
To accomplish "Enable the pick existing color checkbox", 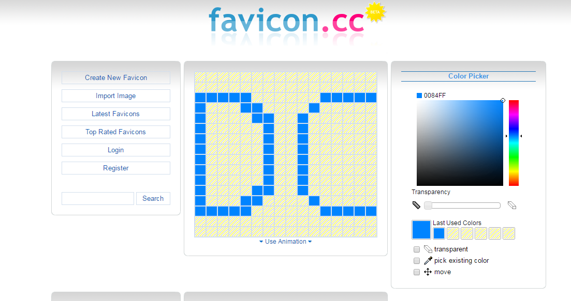I will tap(417, 261).
